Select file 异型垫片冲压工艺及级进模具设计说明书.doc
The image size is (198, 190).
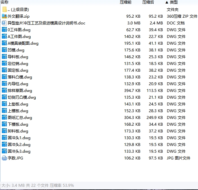[47, 23]
